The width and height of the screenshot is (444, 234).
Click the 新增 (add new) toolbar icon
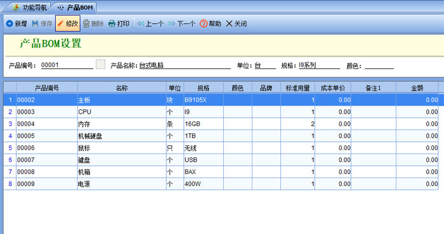pyautogui.click(x=10, y=23)
